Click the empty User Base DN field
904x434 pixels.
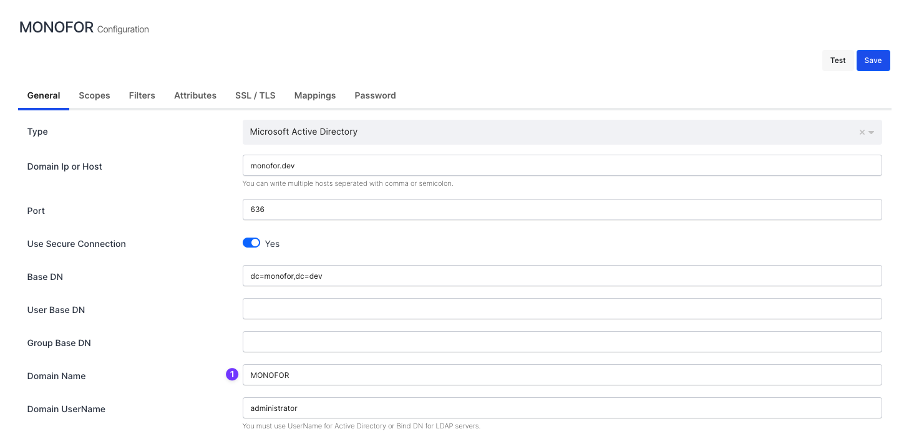(x=561, y=309)
